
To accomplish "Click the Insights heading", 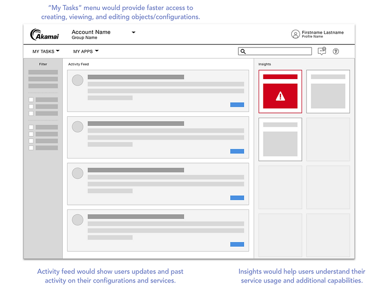I will pyautogui.click(x=264, y=64).
